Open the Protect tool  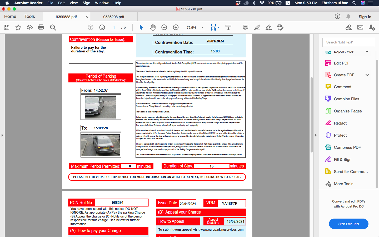[340, 135]
